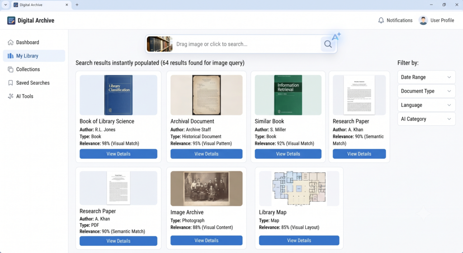Click title 'Archival Document'
Viewport: 463px width, 253px height.
tap(192, 121)
